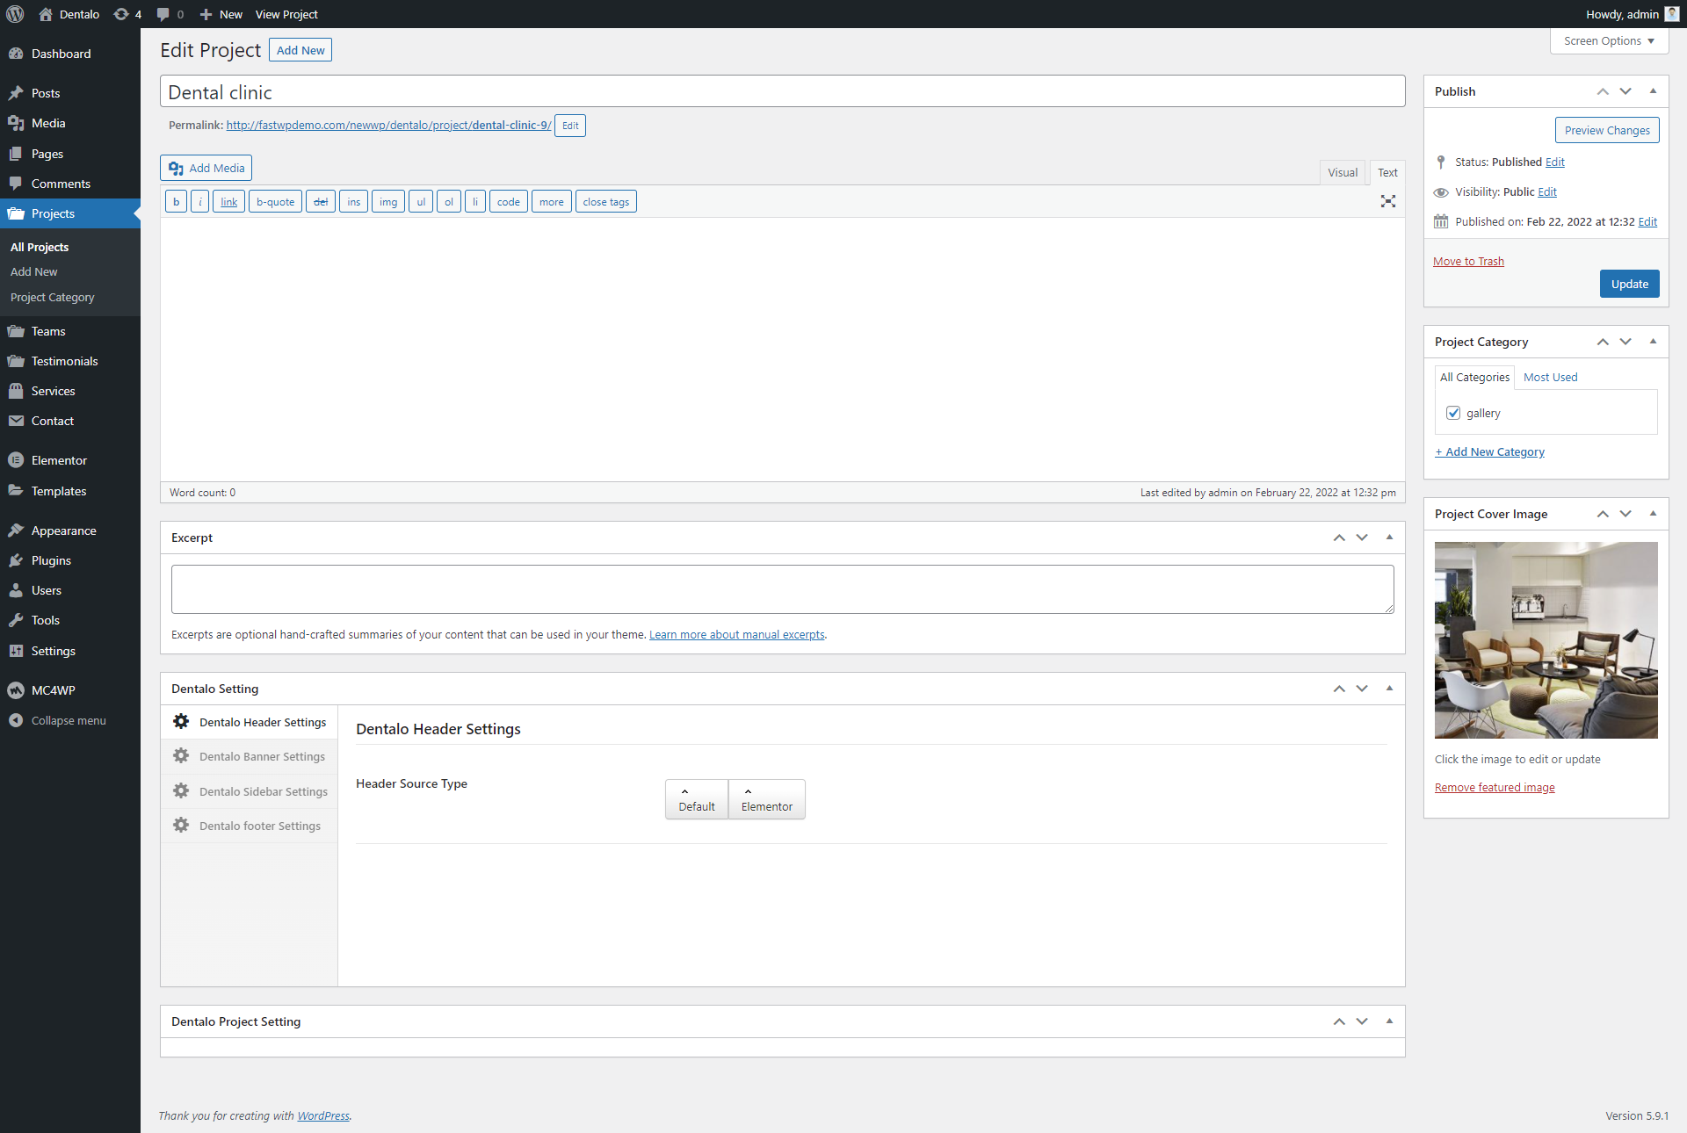Collapse the Excerpt panel
1687x1133 pixels.
1389,538
